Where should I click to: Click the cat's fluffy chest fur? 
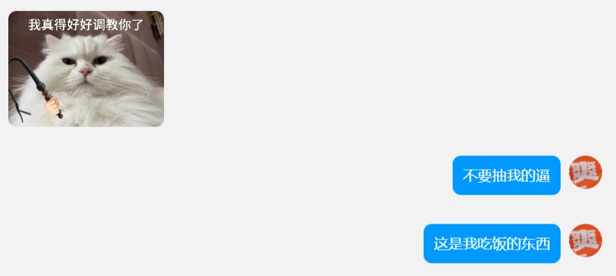[x=98, y=108]
